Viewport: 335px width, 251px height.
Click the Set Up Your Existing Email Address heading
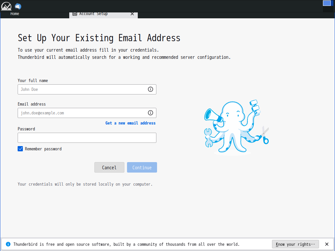click(99, 38)
